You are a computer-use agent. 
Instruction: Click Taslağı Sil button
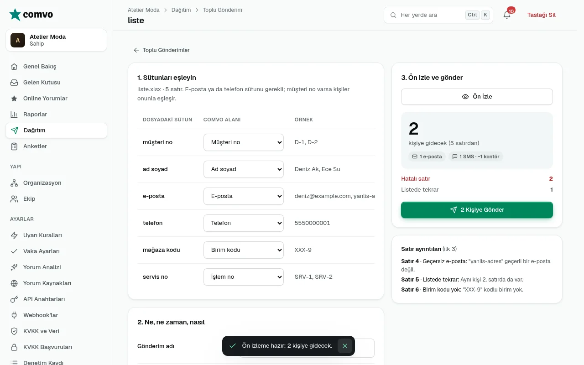coord(542,15)
